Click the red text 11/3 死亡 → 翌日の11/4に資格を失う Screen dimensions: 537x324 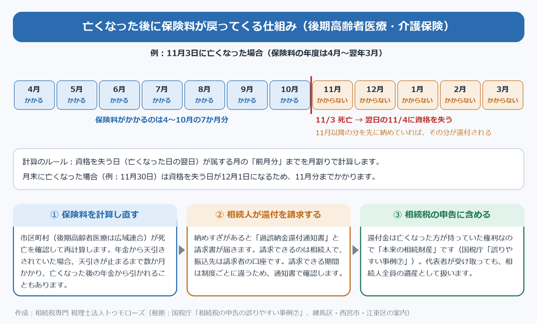pos(384,120)
